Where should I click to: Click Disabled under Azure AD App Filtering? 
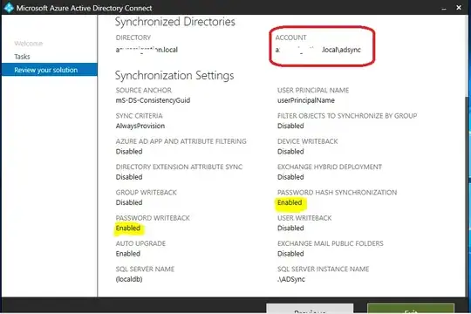click(129, 152)
